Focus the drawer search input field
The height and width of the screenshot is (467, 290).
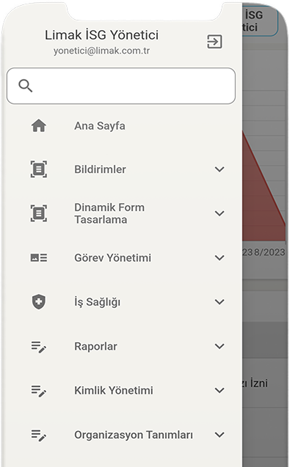(121, 86)
